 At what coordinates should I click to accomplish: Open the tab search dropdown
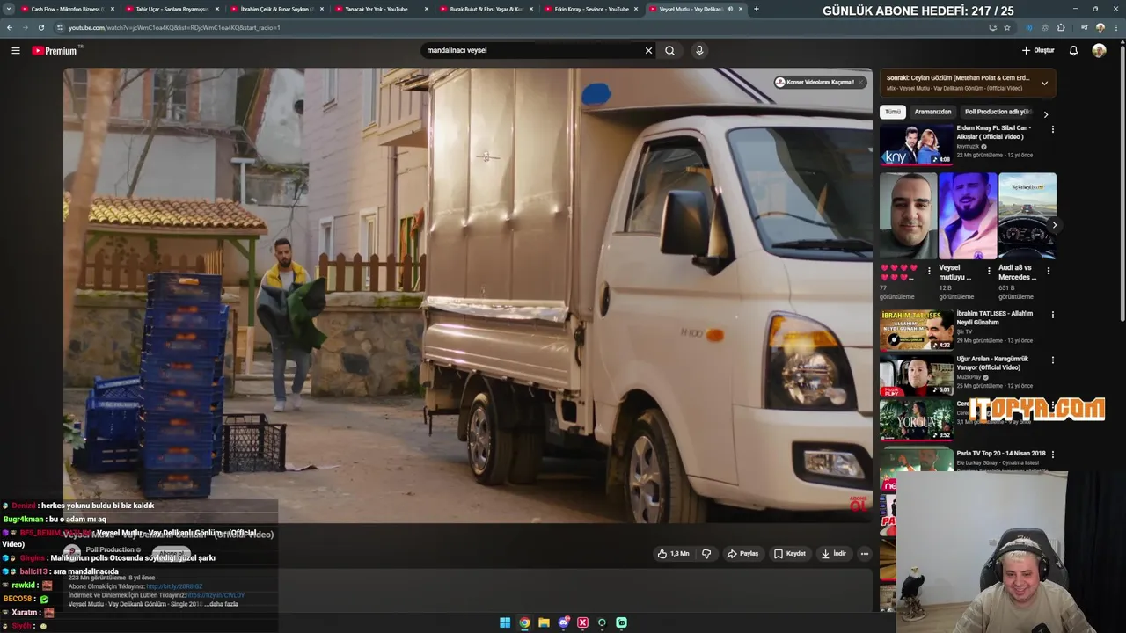(x=9, y=9)
